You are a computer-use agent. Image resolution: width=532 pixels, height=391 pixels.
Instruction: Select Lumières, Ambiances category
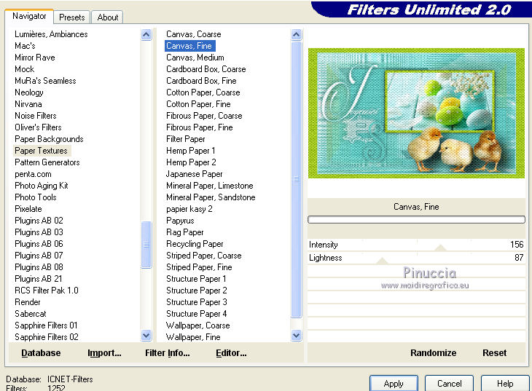tap(51, 34)
